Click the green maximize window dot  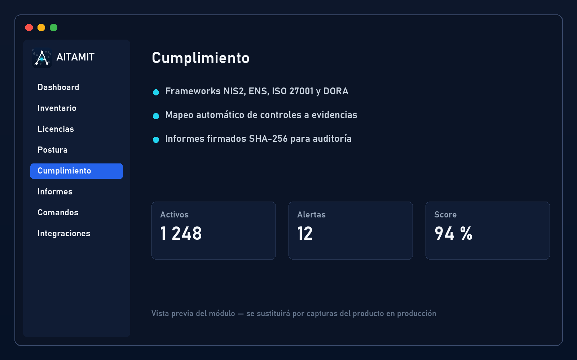tap(54, 28)
